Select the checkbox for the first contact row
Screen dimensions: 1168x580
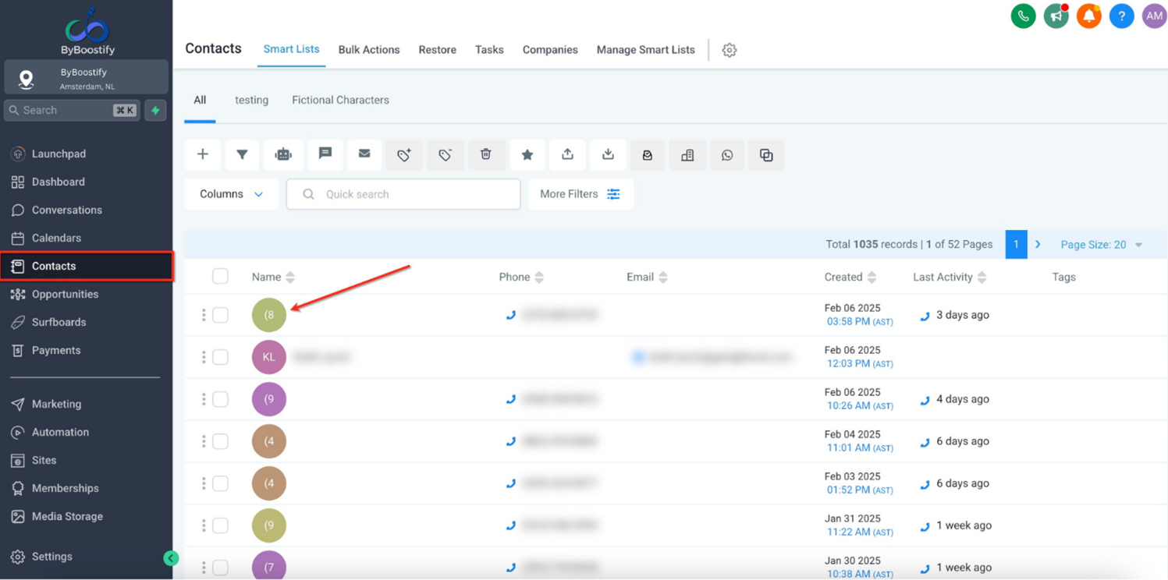click(x=220, y=315)
